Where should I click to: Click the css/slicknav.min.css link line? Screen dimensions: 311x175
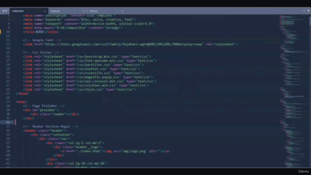click(x=86, y=86)
